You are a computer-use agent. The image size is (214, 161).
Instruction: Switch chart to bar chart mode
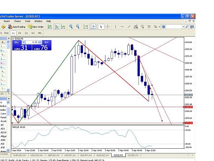50,27
